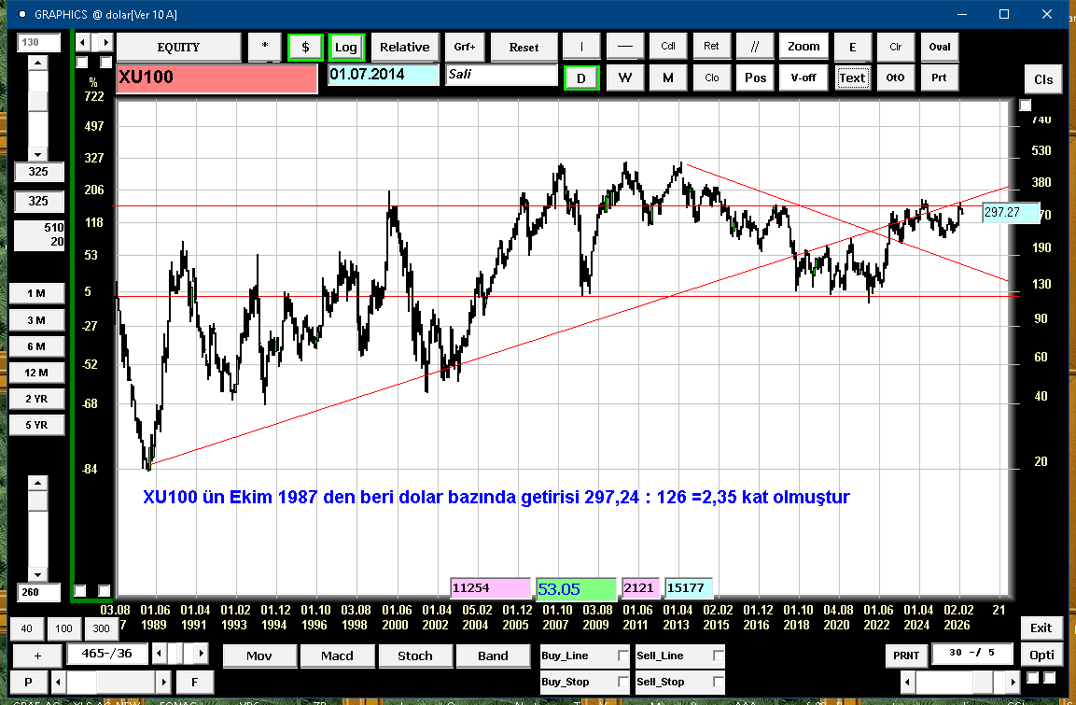Toggle the dollar ($) currency button
1076x705 pixels.
[305, 47]
